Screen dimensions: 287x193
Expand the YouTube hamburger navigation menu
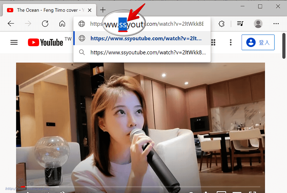14,42
